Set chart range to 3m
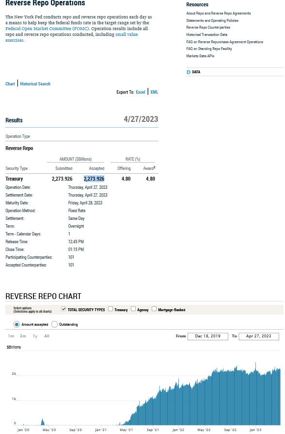The image size is (285, 434). click(23, 336)
